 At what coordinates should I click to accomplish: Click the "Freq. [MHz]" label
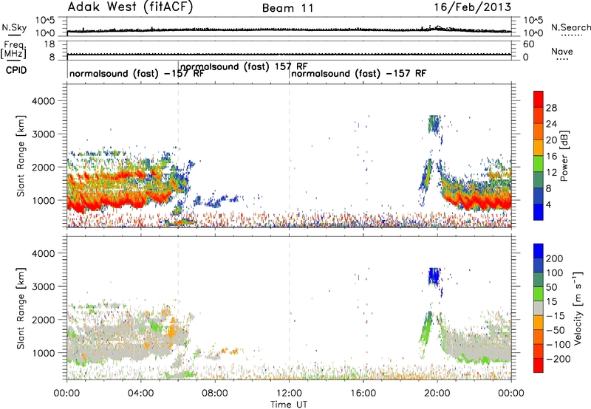[x=14, y=50]
